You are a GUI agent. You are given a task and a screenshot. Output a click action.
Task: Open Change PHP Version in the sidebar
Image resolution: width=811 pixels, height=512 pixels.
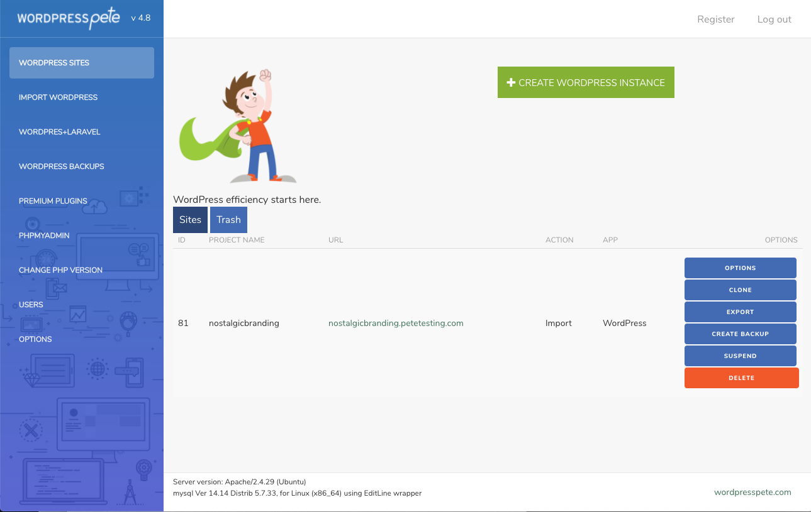pos(82,270)
